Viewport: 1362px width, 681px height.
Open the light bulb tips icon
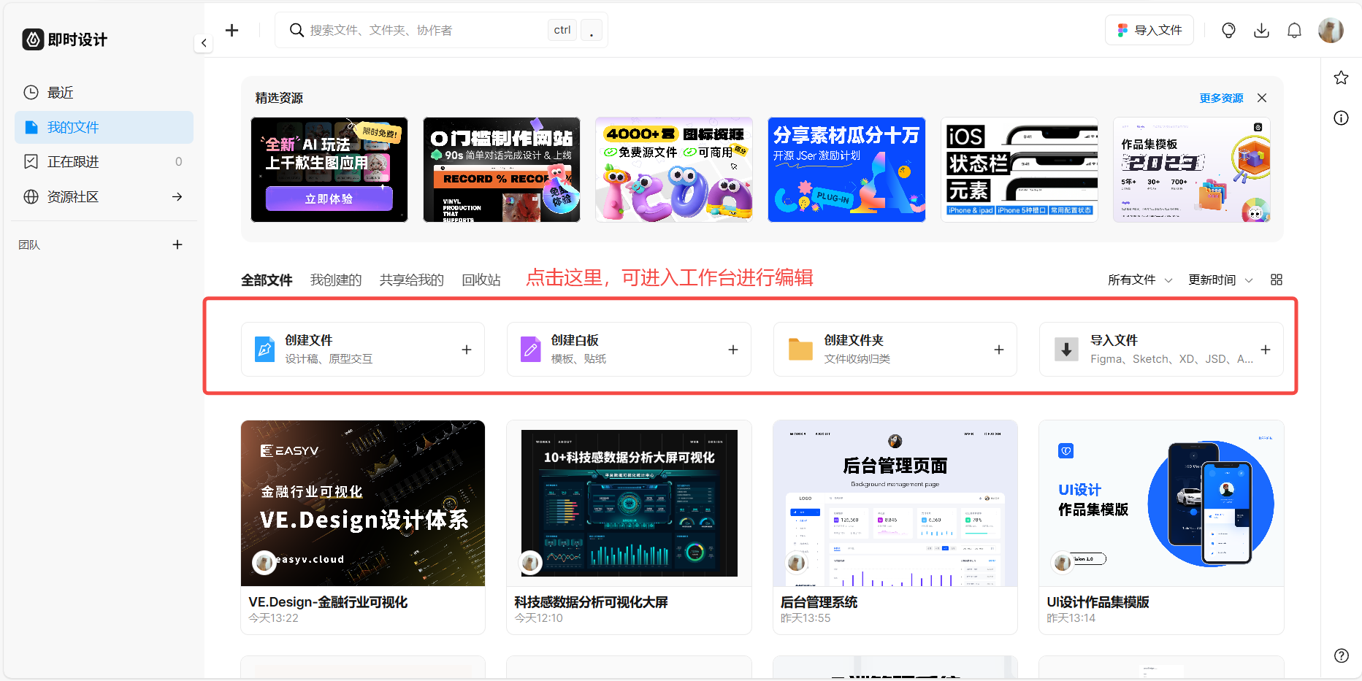1228,30
